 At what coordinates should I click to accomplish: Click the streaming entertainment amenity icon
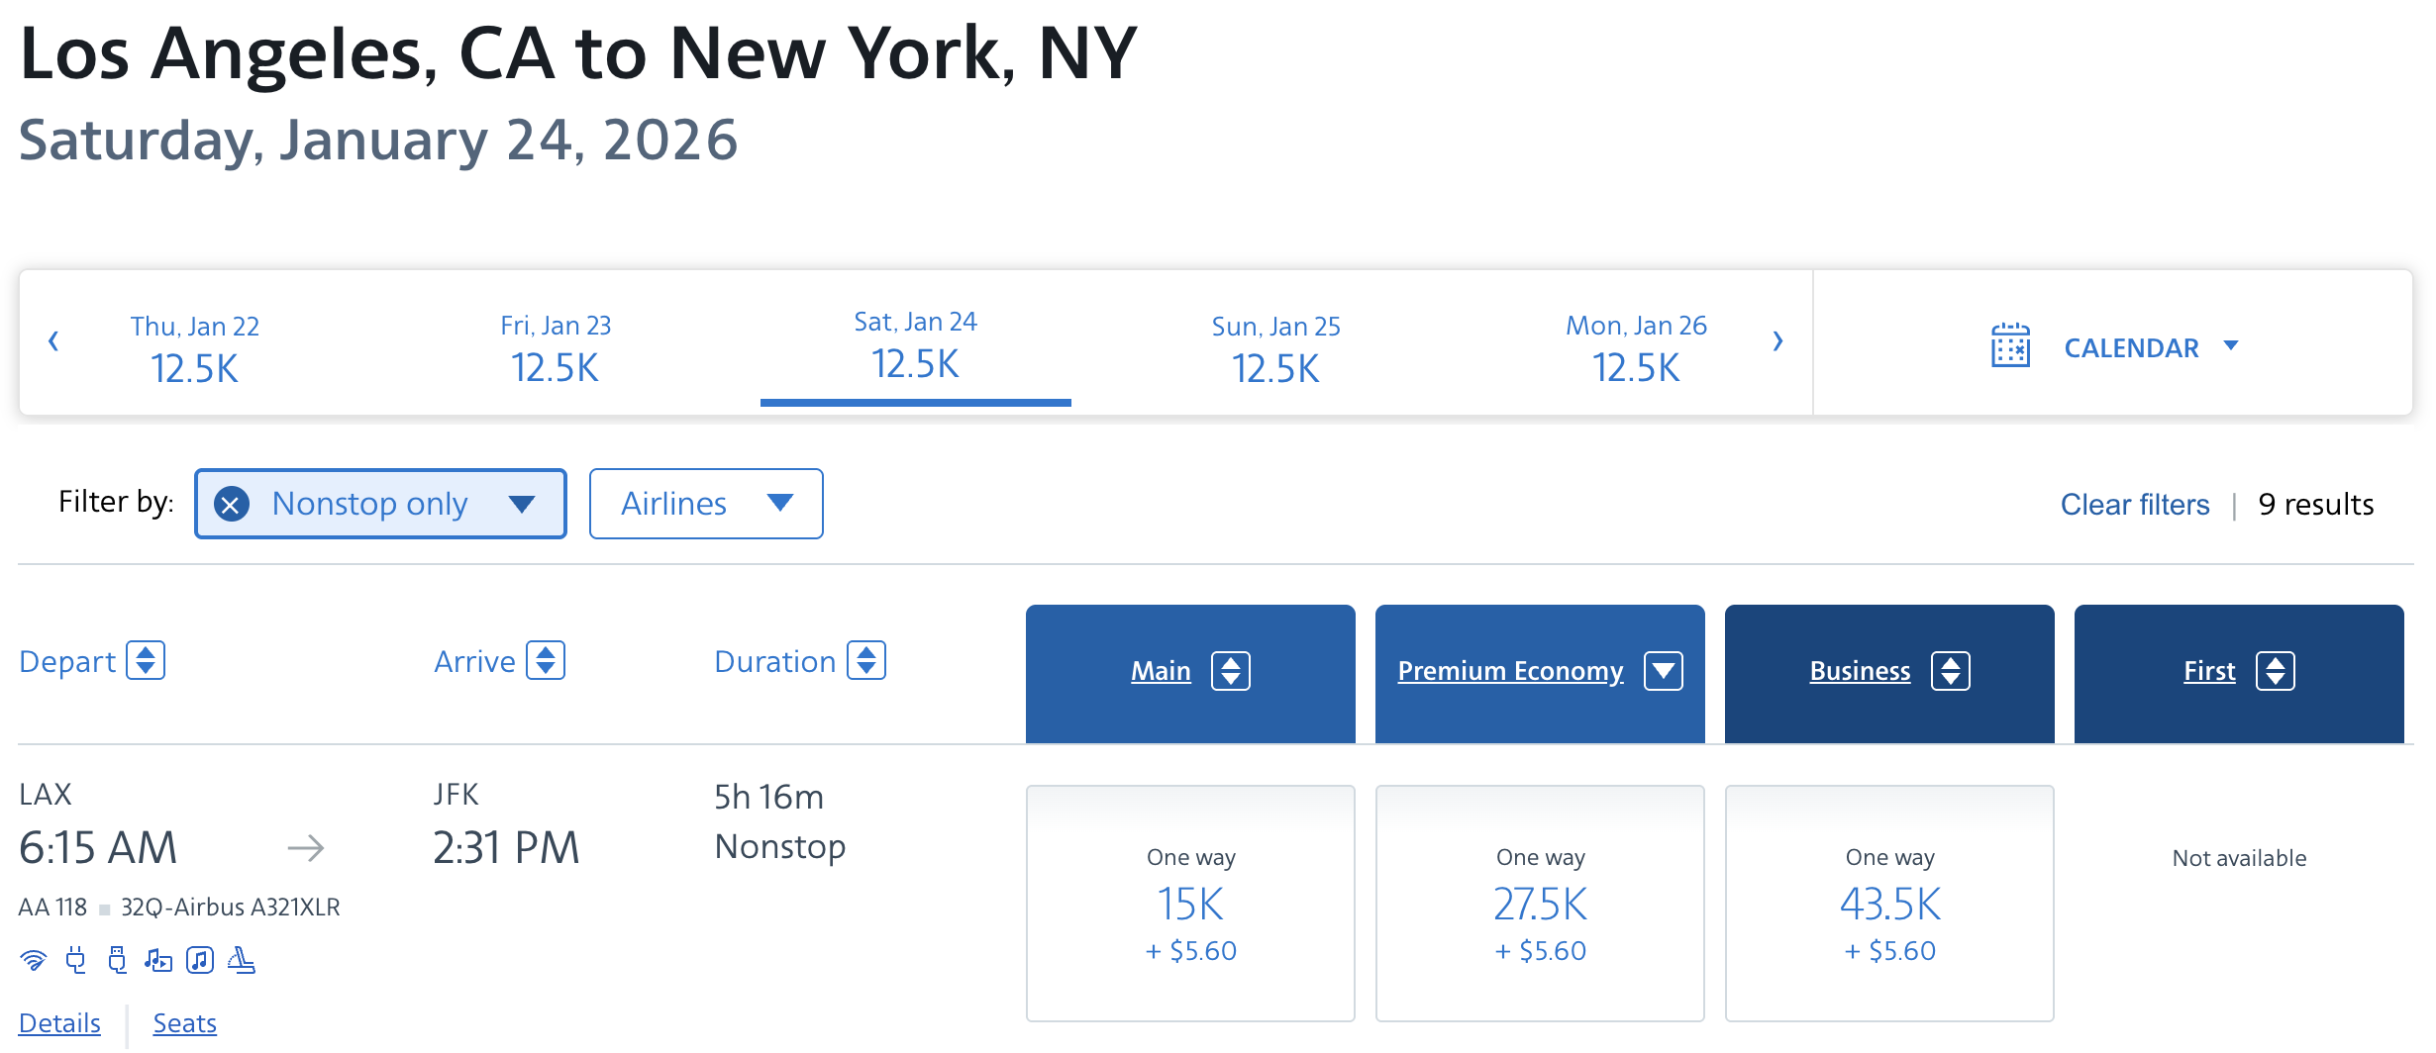[158, 960]
